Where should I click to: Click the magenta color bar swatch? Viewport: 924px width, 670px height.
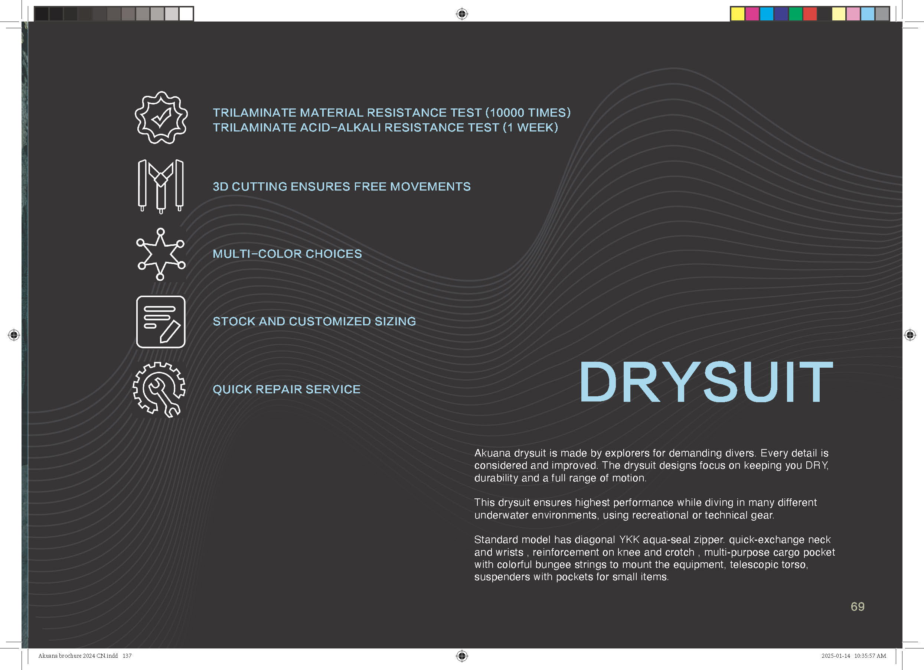[x=752, y=14]
